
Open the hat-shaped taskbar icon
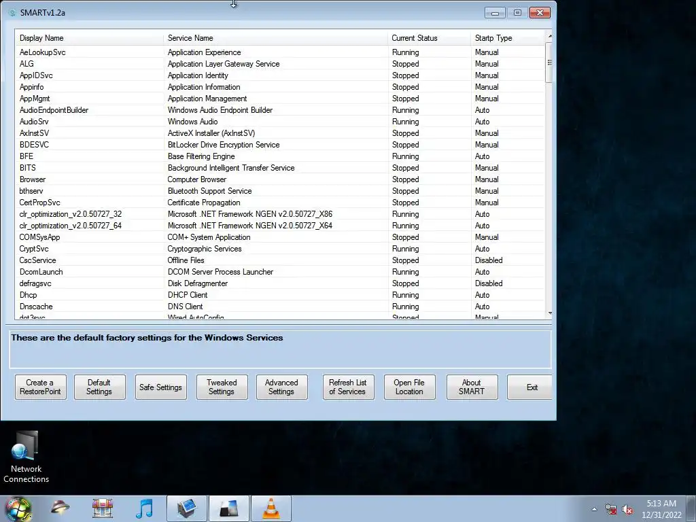60,508
